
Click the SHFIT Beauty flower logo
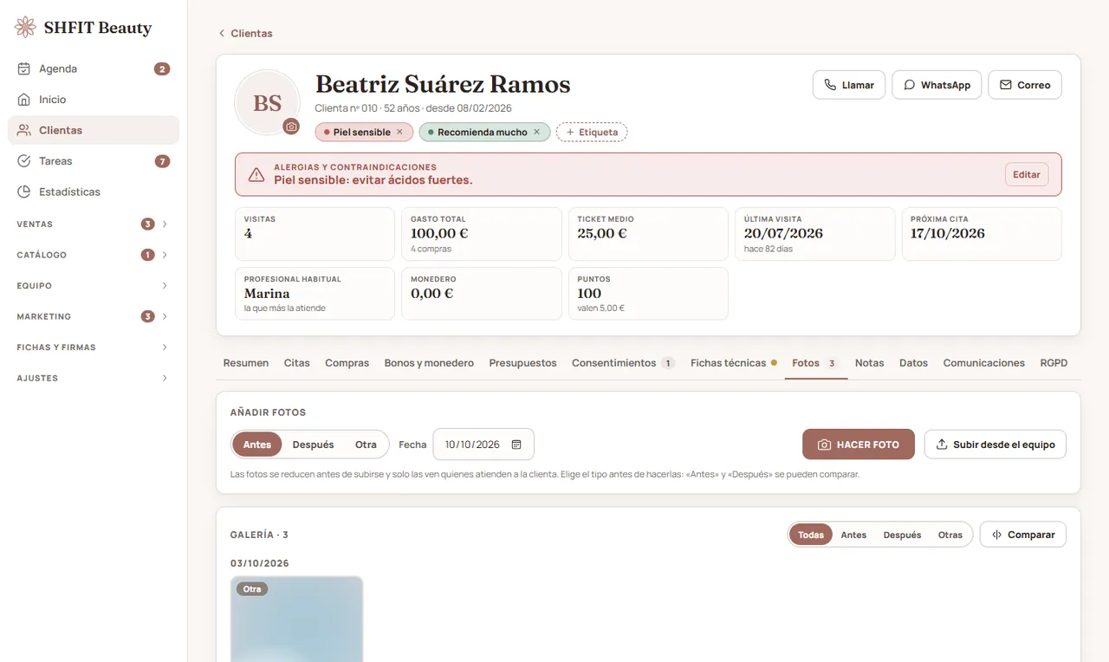coord(26,28)
